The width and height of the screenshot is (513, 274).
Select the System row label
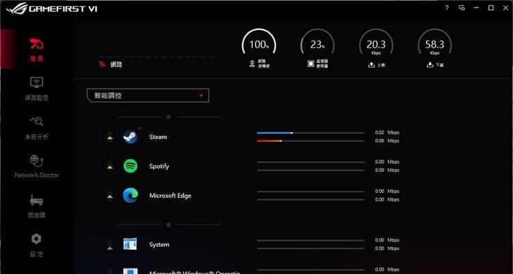(x=159, y=245)
